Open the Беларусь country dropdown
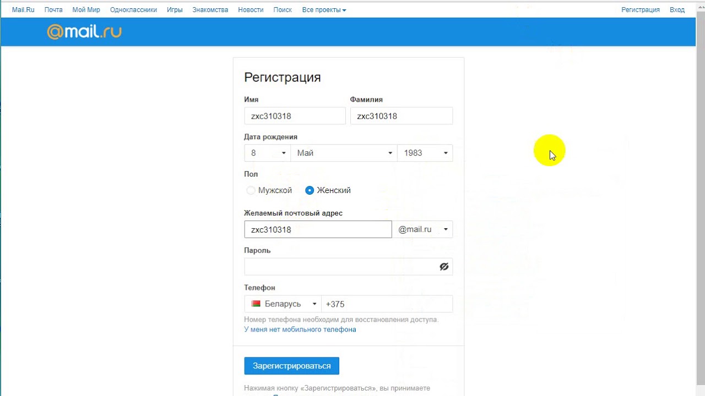This screenshot has width=705, height=396. 283,304
